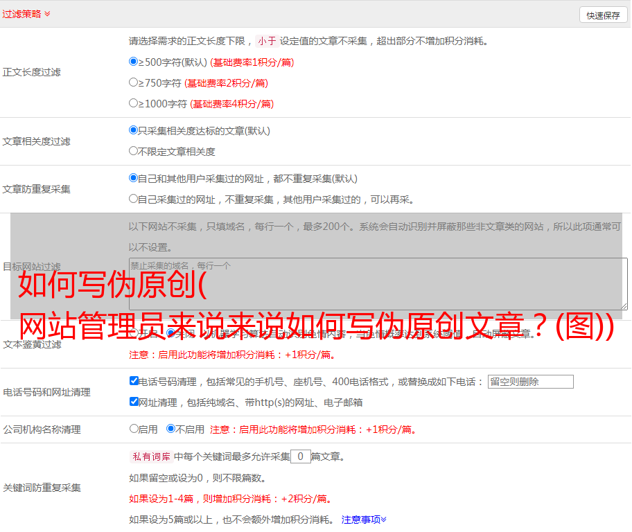Grab the domain textarea resize handle

click(x=624, y=305)
